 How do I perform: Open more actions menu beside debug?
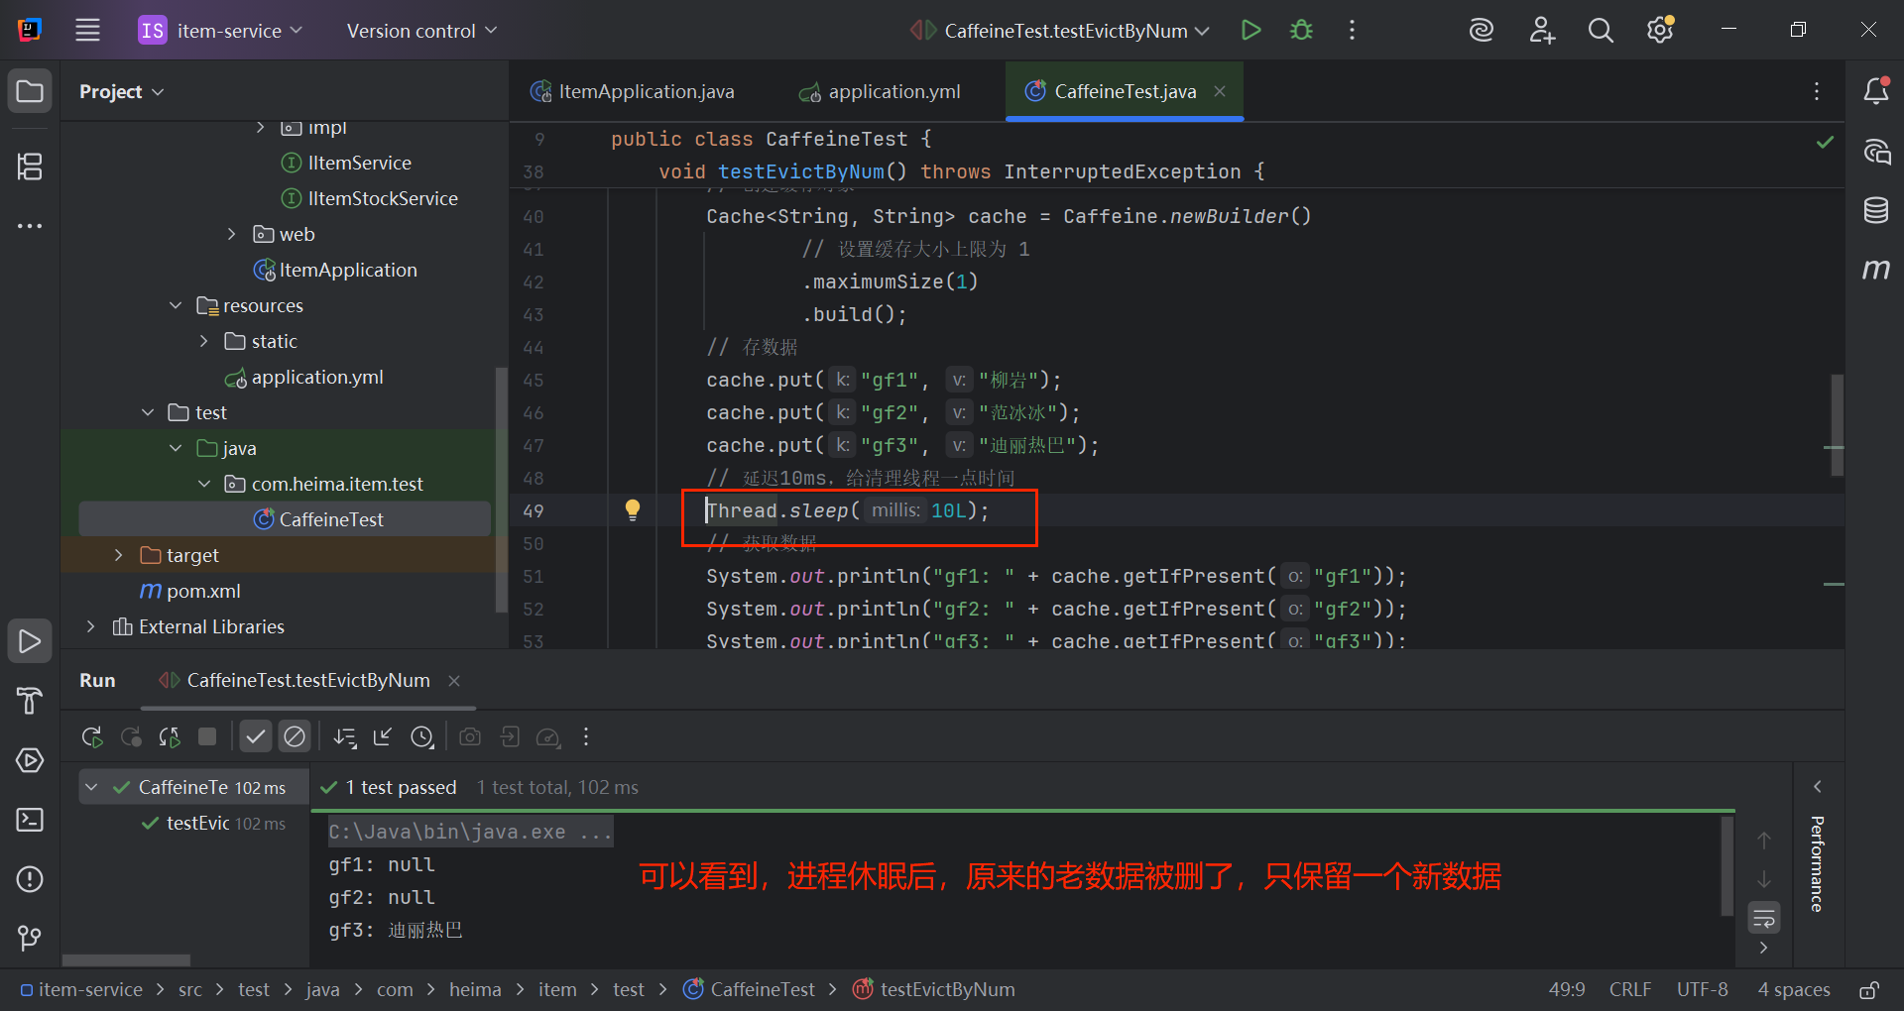coord(1352,30)
